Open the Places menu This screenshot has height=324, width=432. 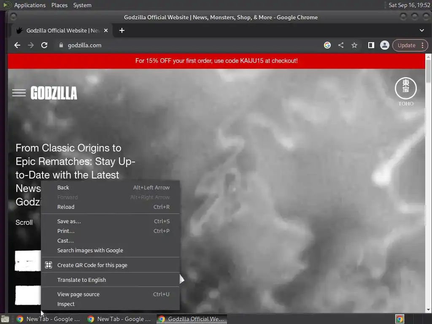59,5
